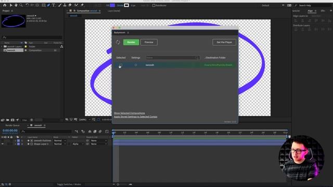Click the green Render button

point(131,42)
